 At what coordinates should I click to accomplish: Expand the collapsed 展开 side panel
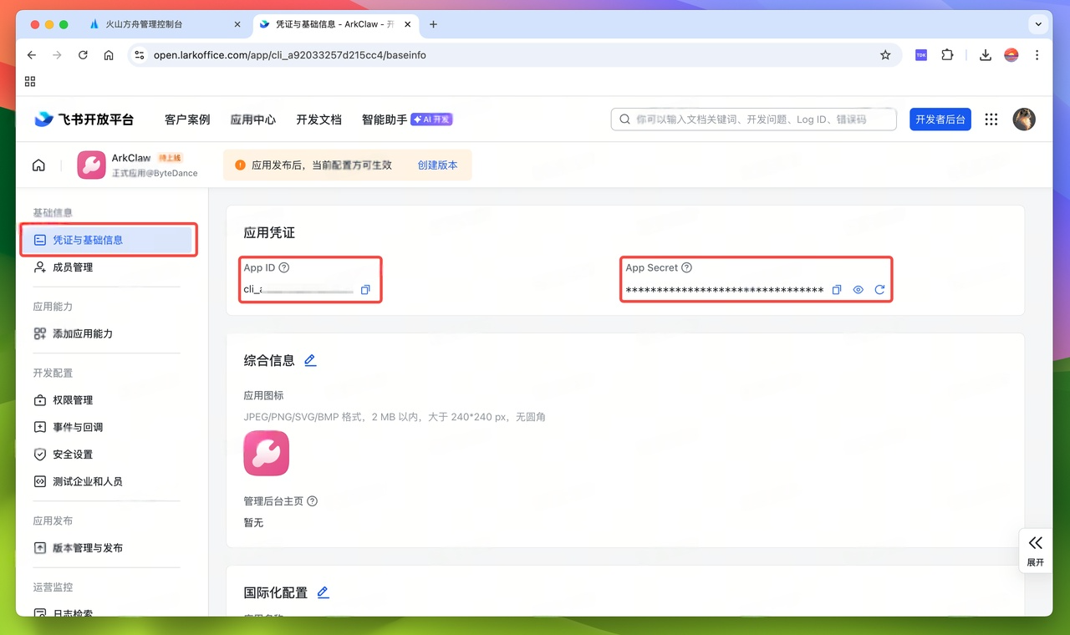1034,551
